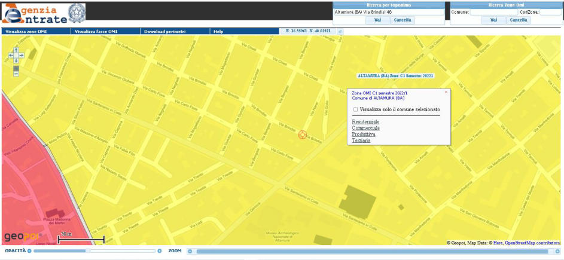The width and height of the screenshot is (564, 260).
Task: Pan the map down with arrow
Action: coord(16,60)
